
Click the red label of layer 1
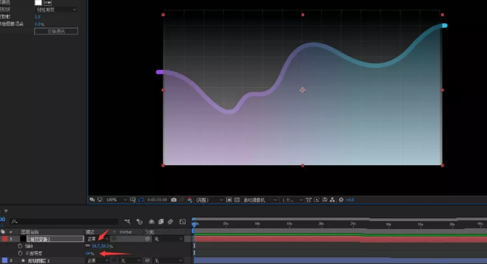tap(4, 239)
